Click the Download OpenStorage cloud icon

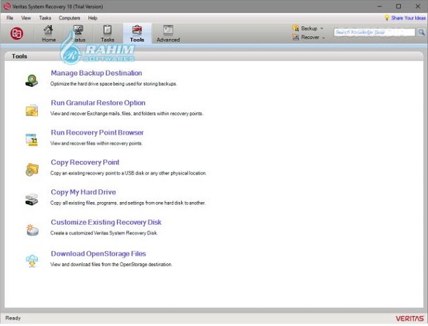pyautogui.click(x=32, y=261)
